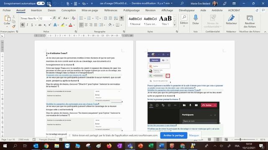Apply the Titre 1 style
Image resolution: width=268 pixels, height=150 pixels.
click(165, 21)
